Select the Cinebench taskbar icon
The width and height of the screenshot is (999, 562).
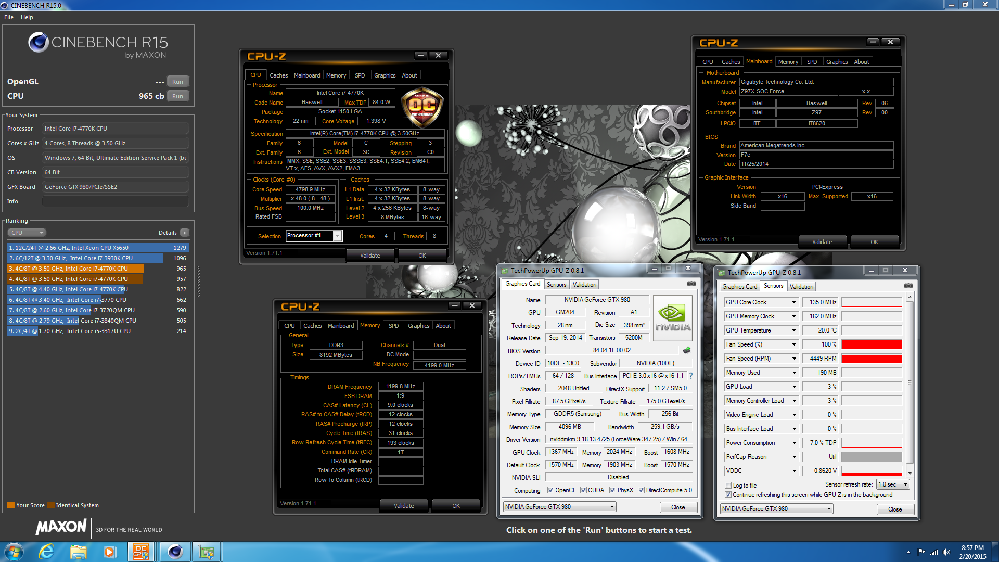[x=175, y=552]
